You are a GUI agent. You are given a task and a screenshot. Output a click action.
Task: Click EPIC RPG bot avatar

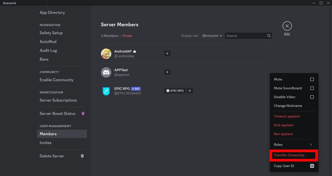pos(106,91)
